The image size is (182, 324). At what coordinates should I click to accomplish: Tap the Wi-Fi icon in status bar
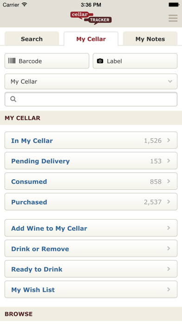[x=24, y=5]
